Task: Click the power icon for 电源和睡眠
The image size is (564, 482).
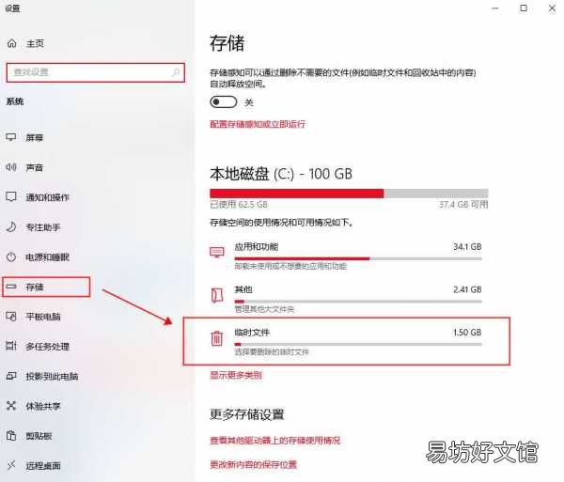Action: [x=11, y=257]
